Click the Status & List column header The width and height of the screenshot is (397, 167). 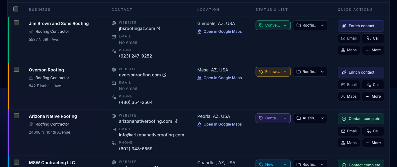[272, 10]
